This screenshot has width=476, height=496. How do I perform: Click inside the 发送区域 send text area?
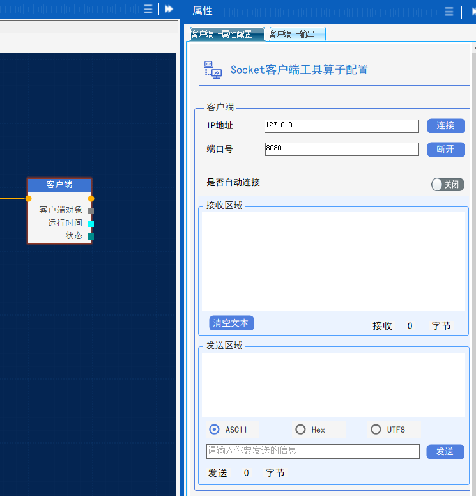pyautogui.click(x=334, y=385)
